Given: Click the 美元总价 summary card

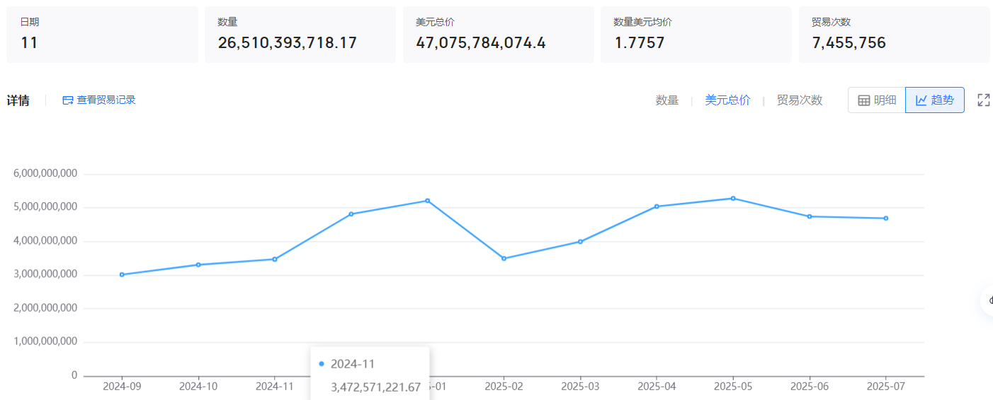Looking at the screenshot, I should click(498, 35).
